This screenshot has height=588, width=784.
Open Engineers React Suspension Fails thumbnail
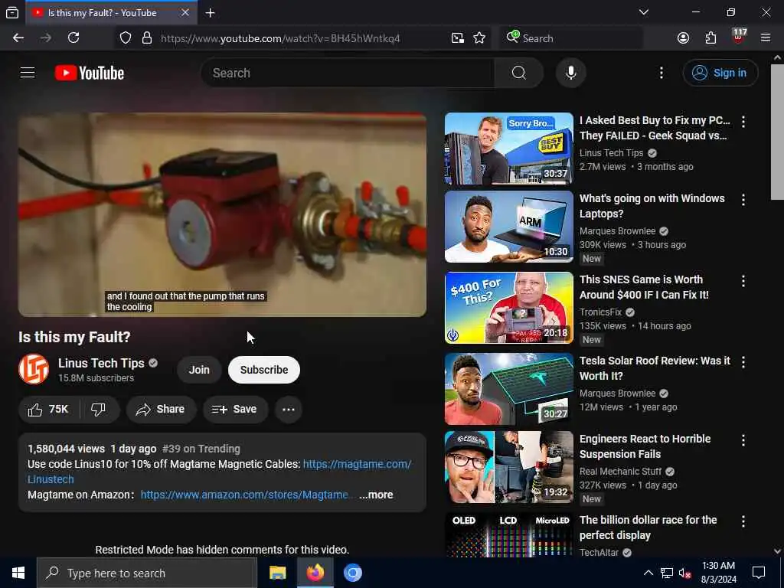tap(509, 467)
